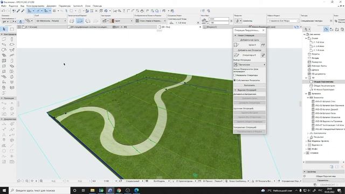Select the Wall tool in toolbox
This screenshot has height=194, width=345.
(x=4, y=39)
